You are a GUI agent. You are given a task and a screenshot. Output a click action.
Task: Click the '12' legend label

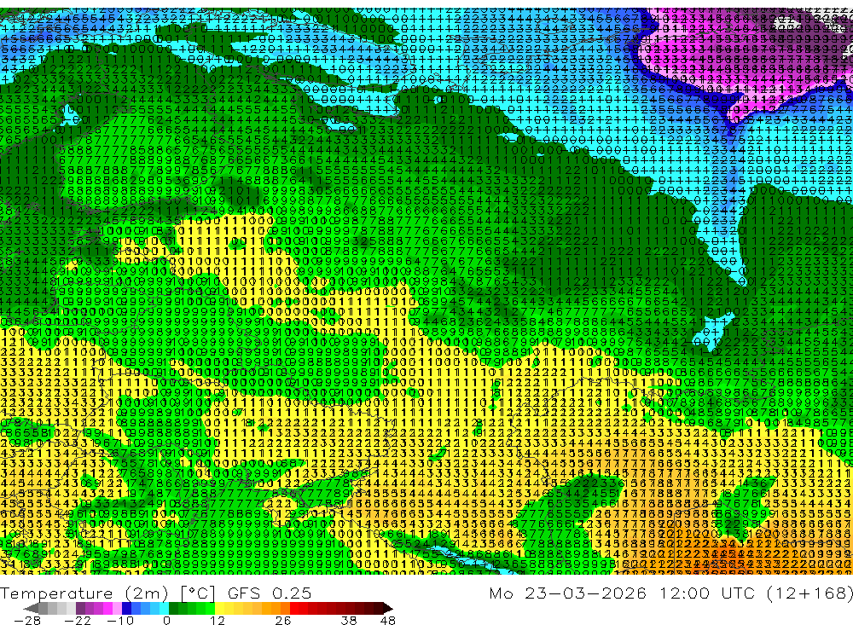[217, 620]
